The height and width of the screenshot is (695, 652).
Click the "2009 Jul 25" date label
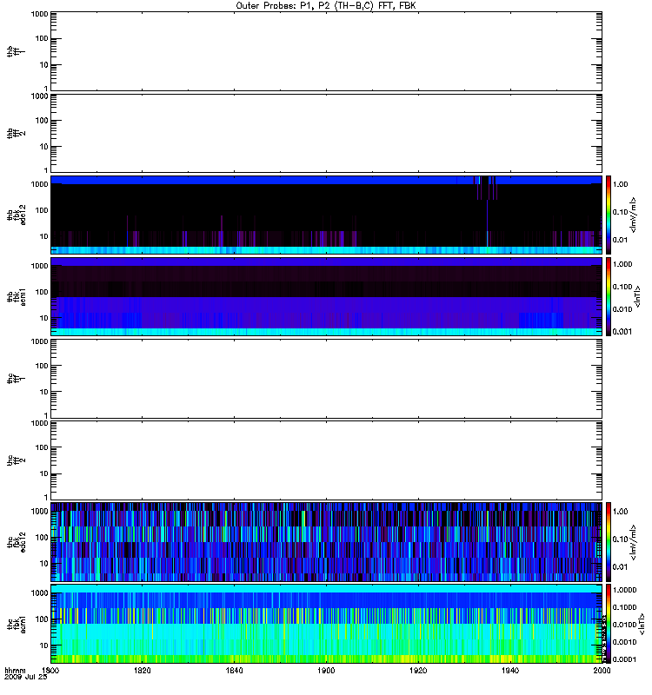point(26,677)
